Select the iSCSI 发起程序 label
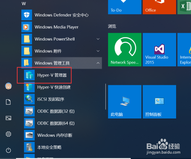Screen dimensions: 191x159 coord(51,99)
